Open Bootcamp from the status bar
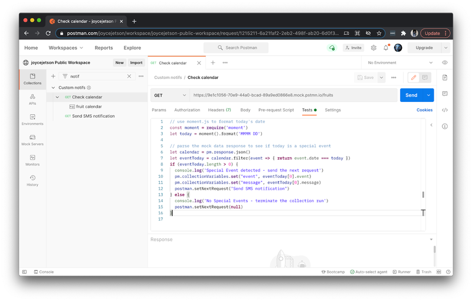Image resolution: width=472 pixels, height=301 pixels. [333, 272]
